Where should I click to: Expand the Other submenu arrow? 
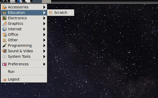coord(44,40)
